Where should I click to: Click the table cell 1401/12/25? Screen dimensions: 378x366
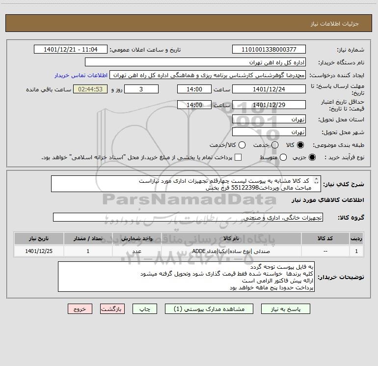click(39, 251)
